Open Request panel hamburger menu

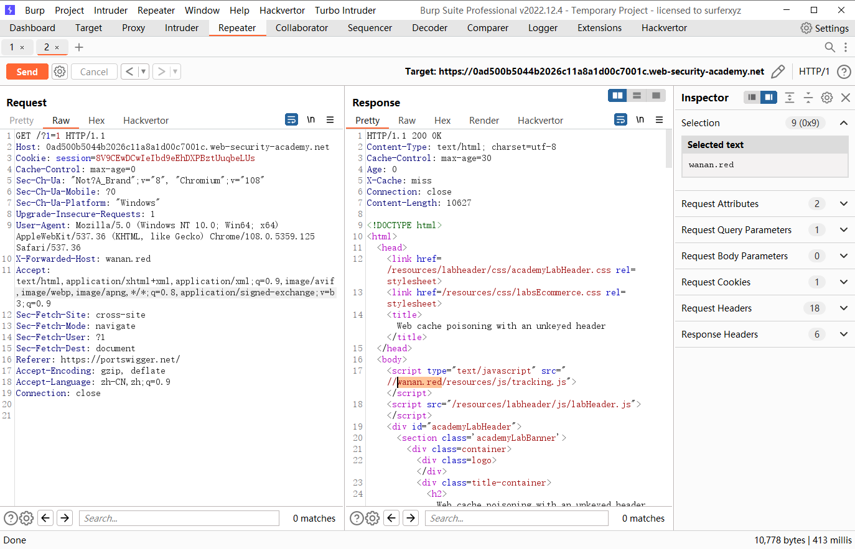click(330, 119)
